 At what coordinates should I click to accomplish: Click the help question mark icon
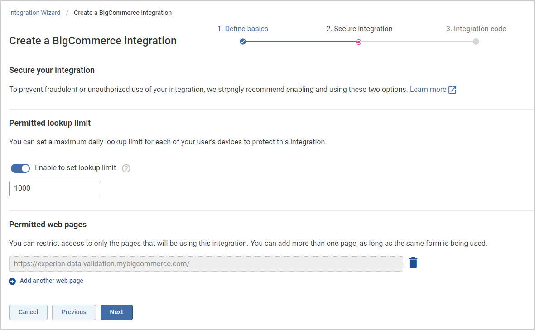click(126, 168)
